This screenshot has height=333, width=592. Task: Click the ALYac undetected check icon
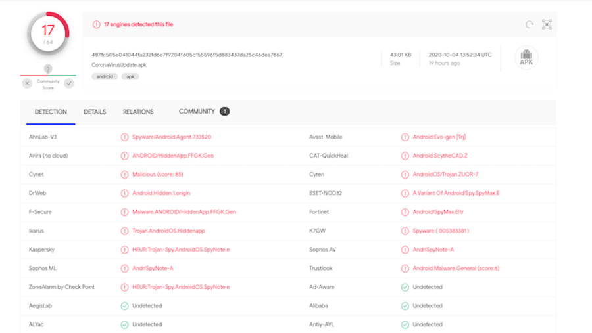pyautogui.click(x=124, y=324)
